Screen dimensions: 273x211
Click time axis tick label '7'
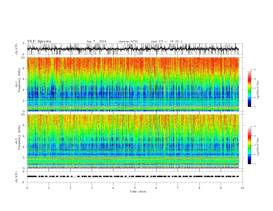point(178,188)
